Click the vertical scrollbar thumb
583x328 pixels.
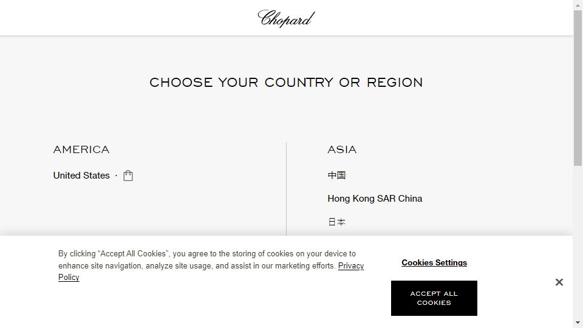point(578,88)
